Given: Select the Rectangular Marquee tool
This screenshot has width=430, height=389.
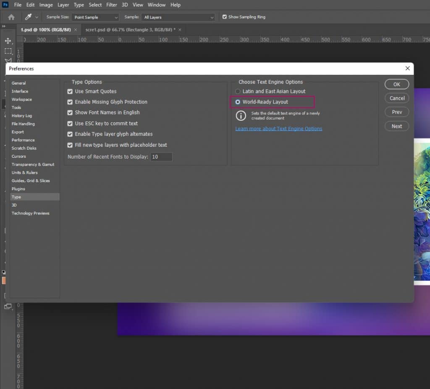Looking at the screenshot, I should pyautogui.click(x=8, y=51).
